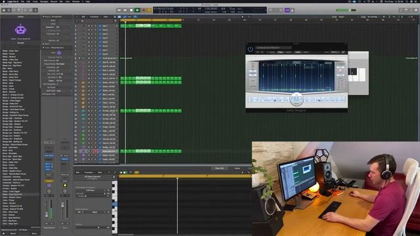The height and width of the screenshot is (236, 420).
Task: Open the Note Pads button
Action: click(x=406, y=10)
